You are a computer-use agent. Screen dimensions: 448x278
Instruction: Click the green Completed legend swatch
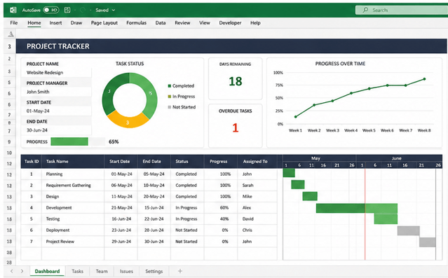pos(170,86)
